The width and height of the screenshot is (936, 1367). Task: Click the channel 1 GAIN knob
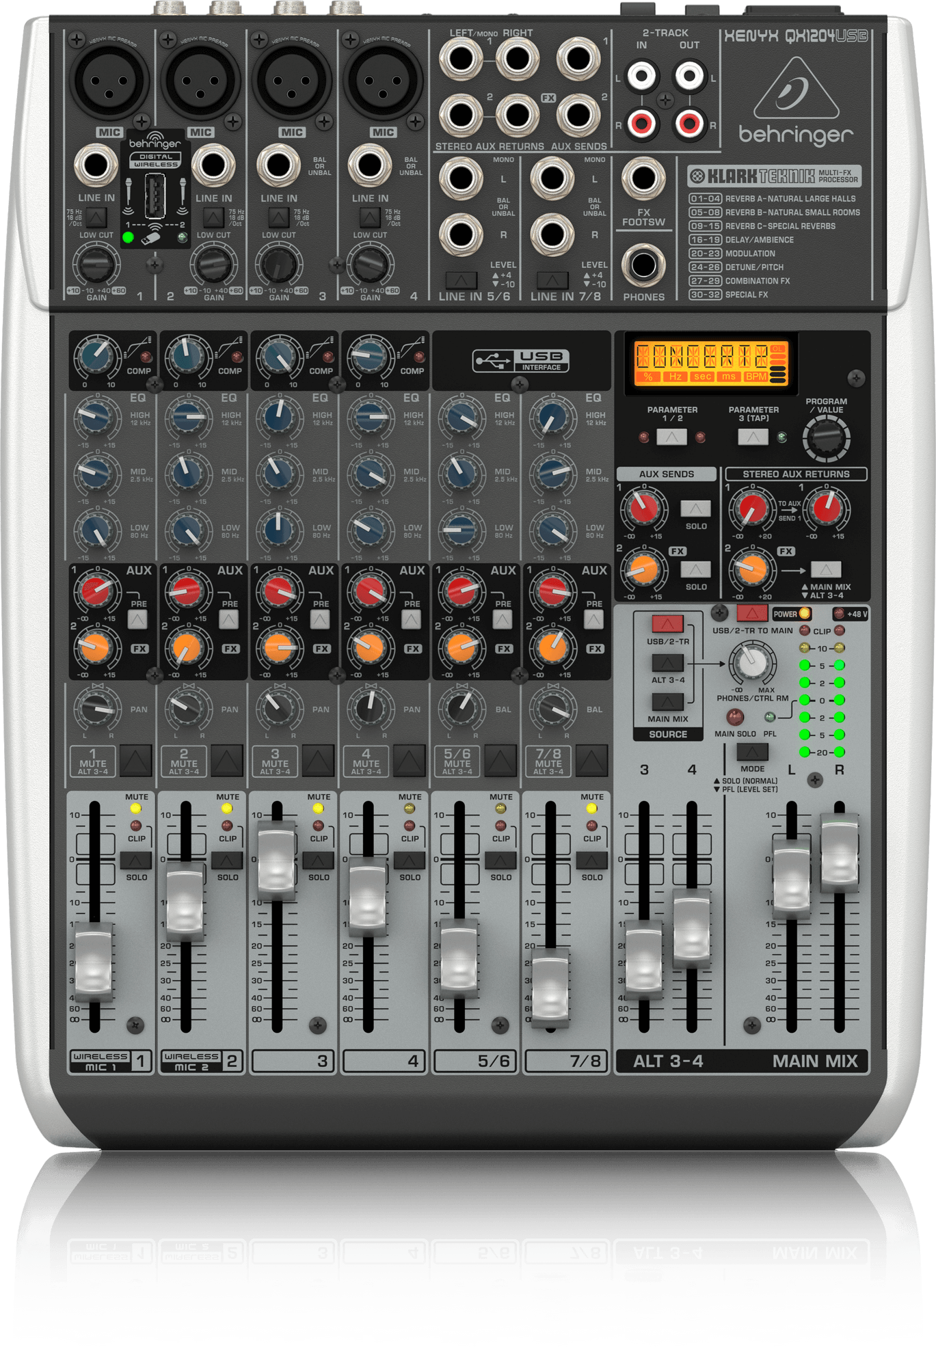[96, 265]
